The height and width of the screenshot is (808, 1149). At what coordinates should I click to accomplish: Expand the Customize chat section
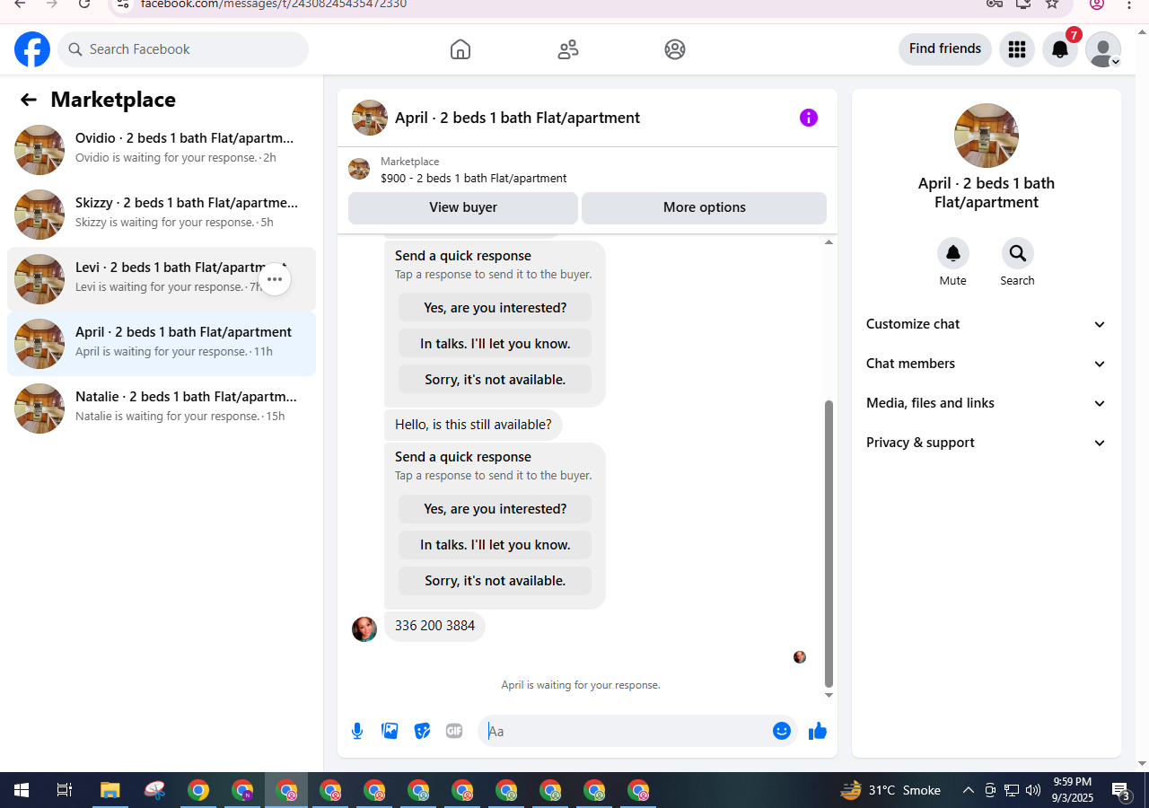click(x=987, y=324)
